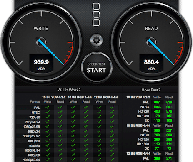The image size is (193, 162).
Task: Click the 836 PAL read value
Action: tap(169, 102)
